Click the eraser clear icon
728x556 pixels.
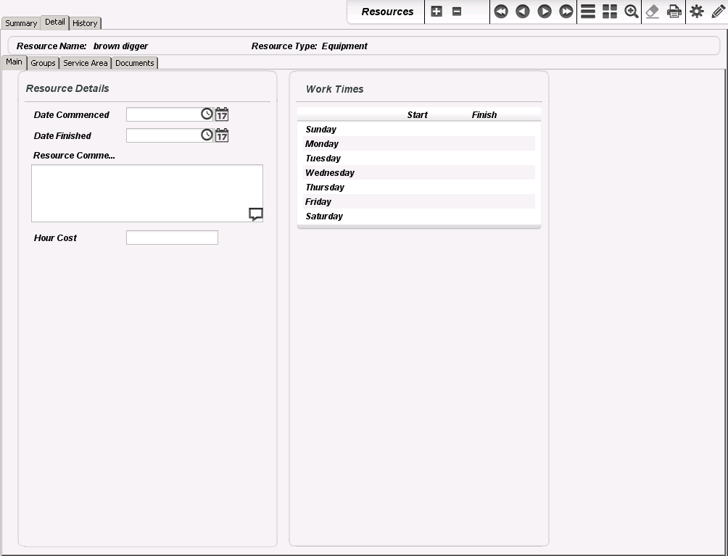[x=653, y=12]
